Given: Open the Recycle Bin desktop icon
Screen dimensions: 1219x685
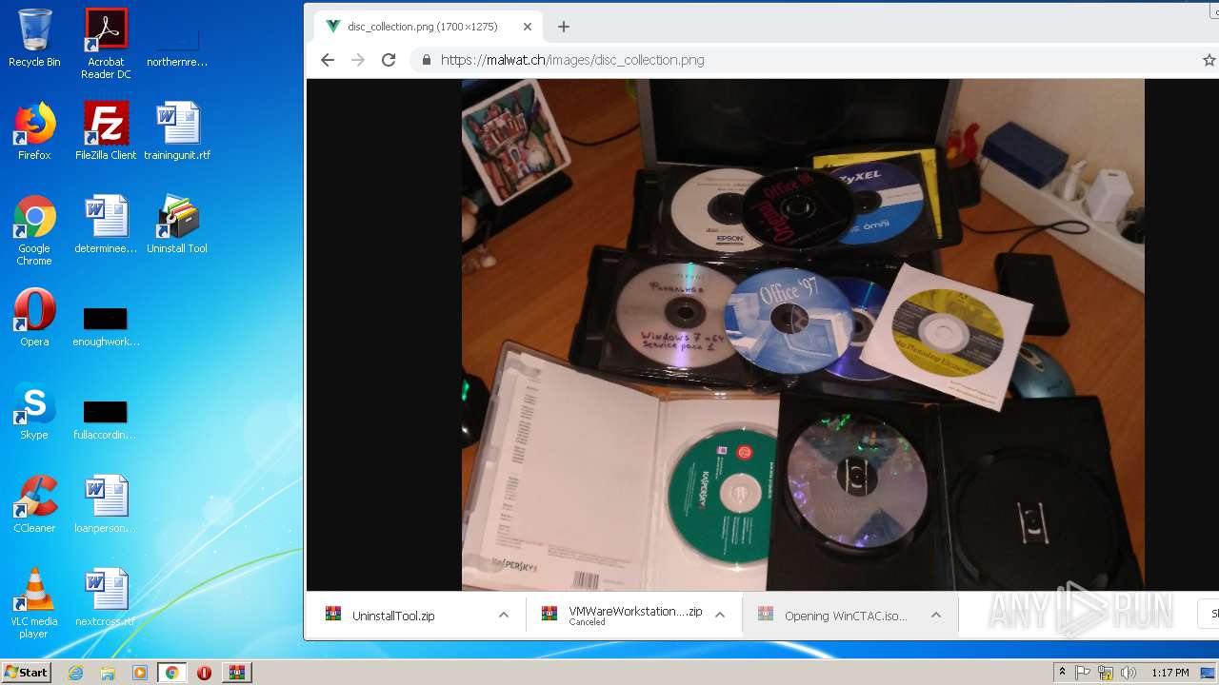Looking at the screenshot, I should 34,38.
